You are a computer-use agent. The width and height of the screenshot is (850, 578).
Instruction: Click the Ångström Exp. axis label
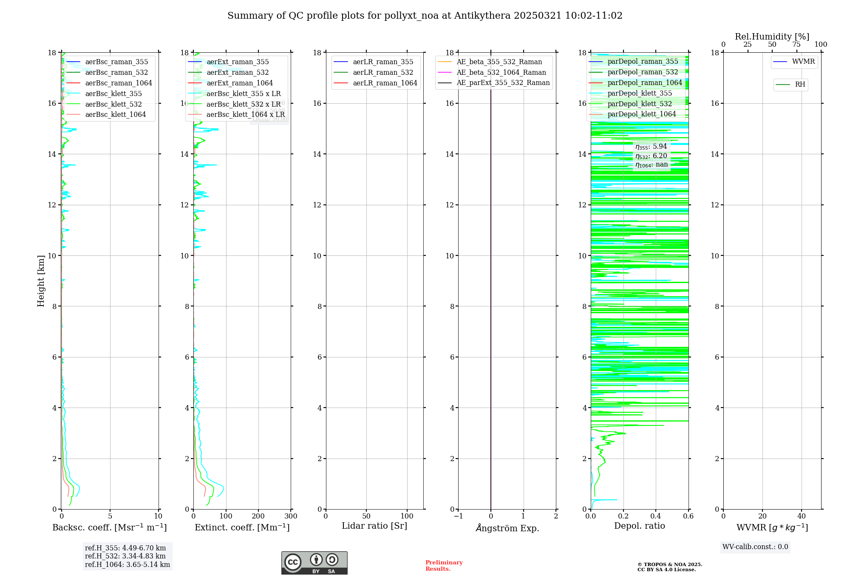(507, 528)
